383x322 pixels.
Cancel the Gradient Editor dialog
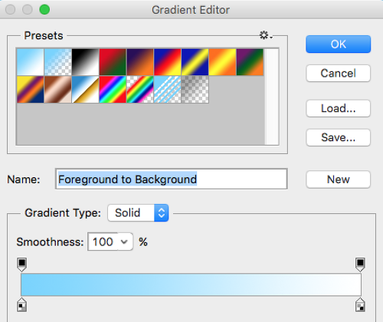(x=338, y=74)
